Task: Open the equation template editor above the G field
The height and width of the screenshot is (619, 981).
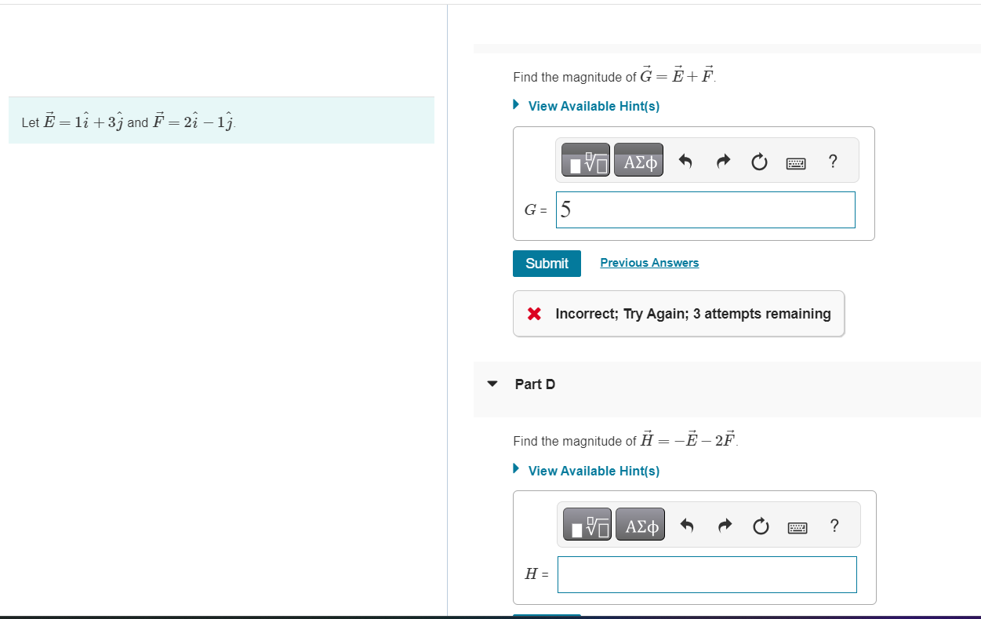Action: 585,159
